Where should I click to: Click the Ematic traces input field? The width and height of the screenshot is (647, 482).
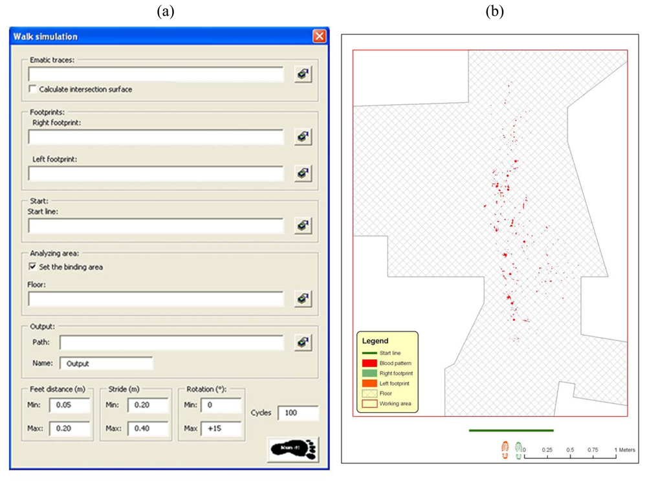(156, 74)
